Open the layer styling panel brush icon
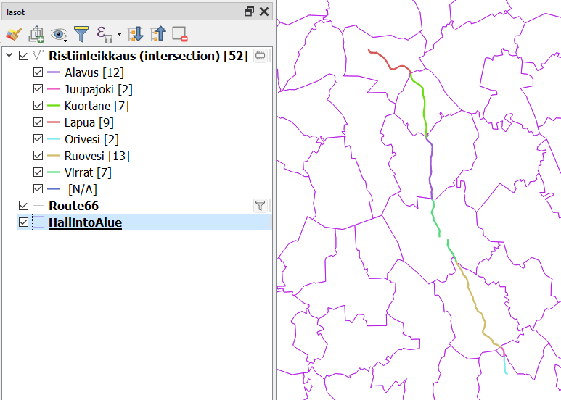 pyautogui.click(x=13, y=33)
